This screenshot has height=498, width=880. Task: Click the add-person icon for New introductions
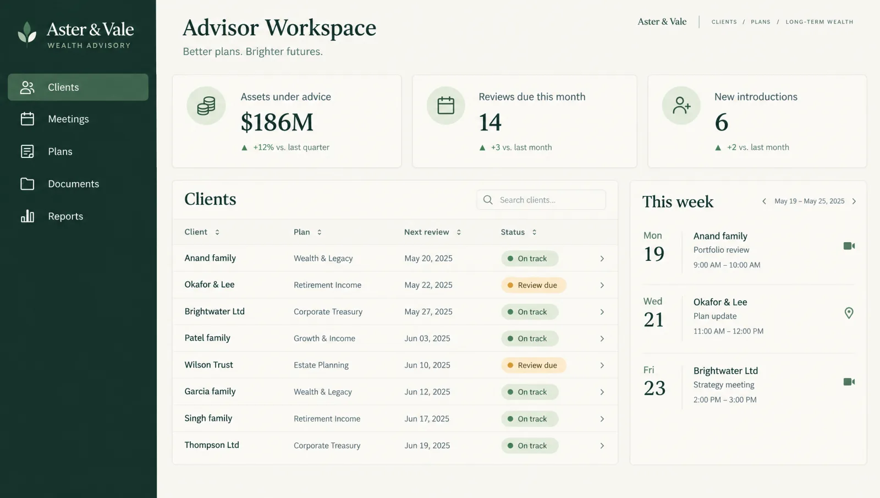[681, 105]
